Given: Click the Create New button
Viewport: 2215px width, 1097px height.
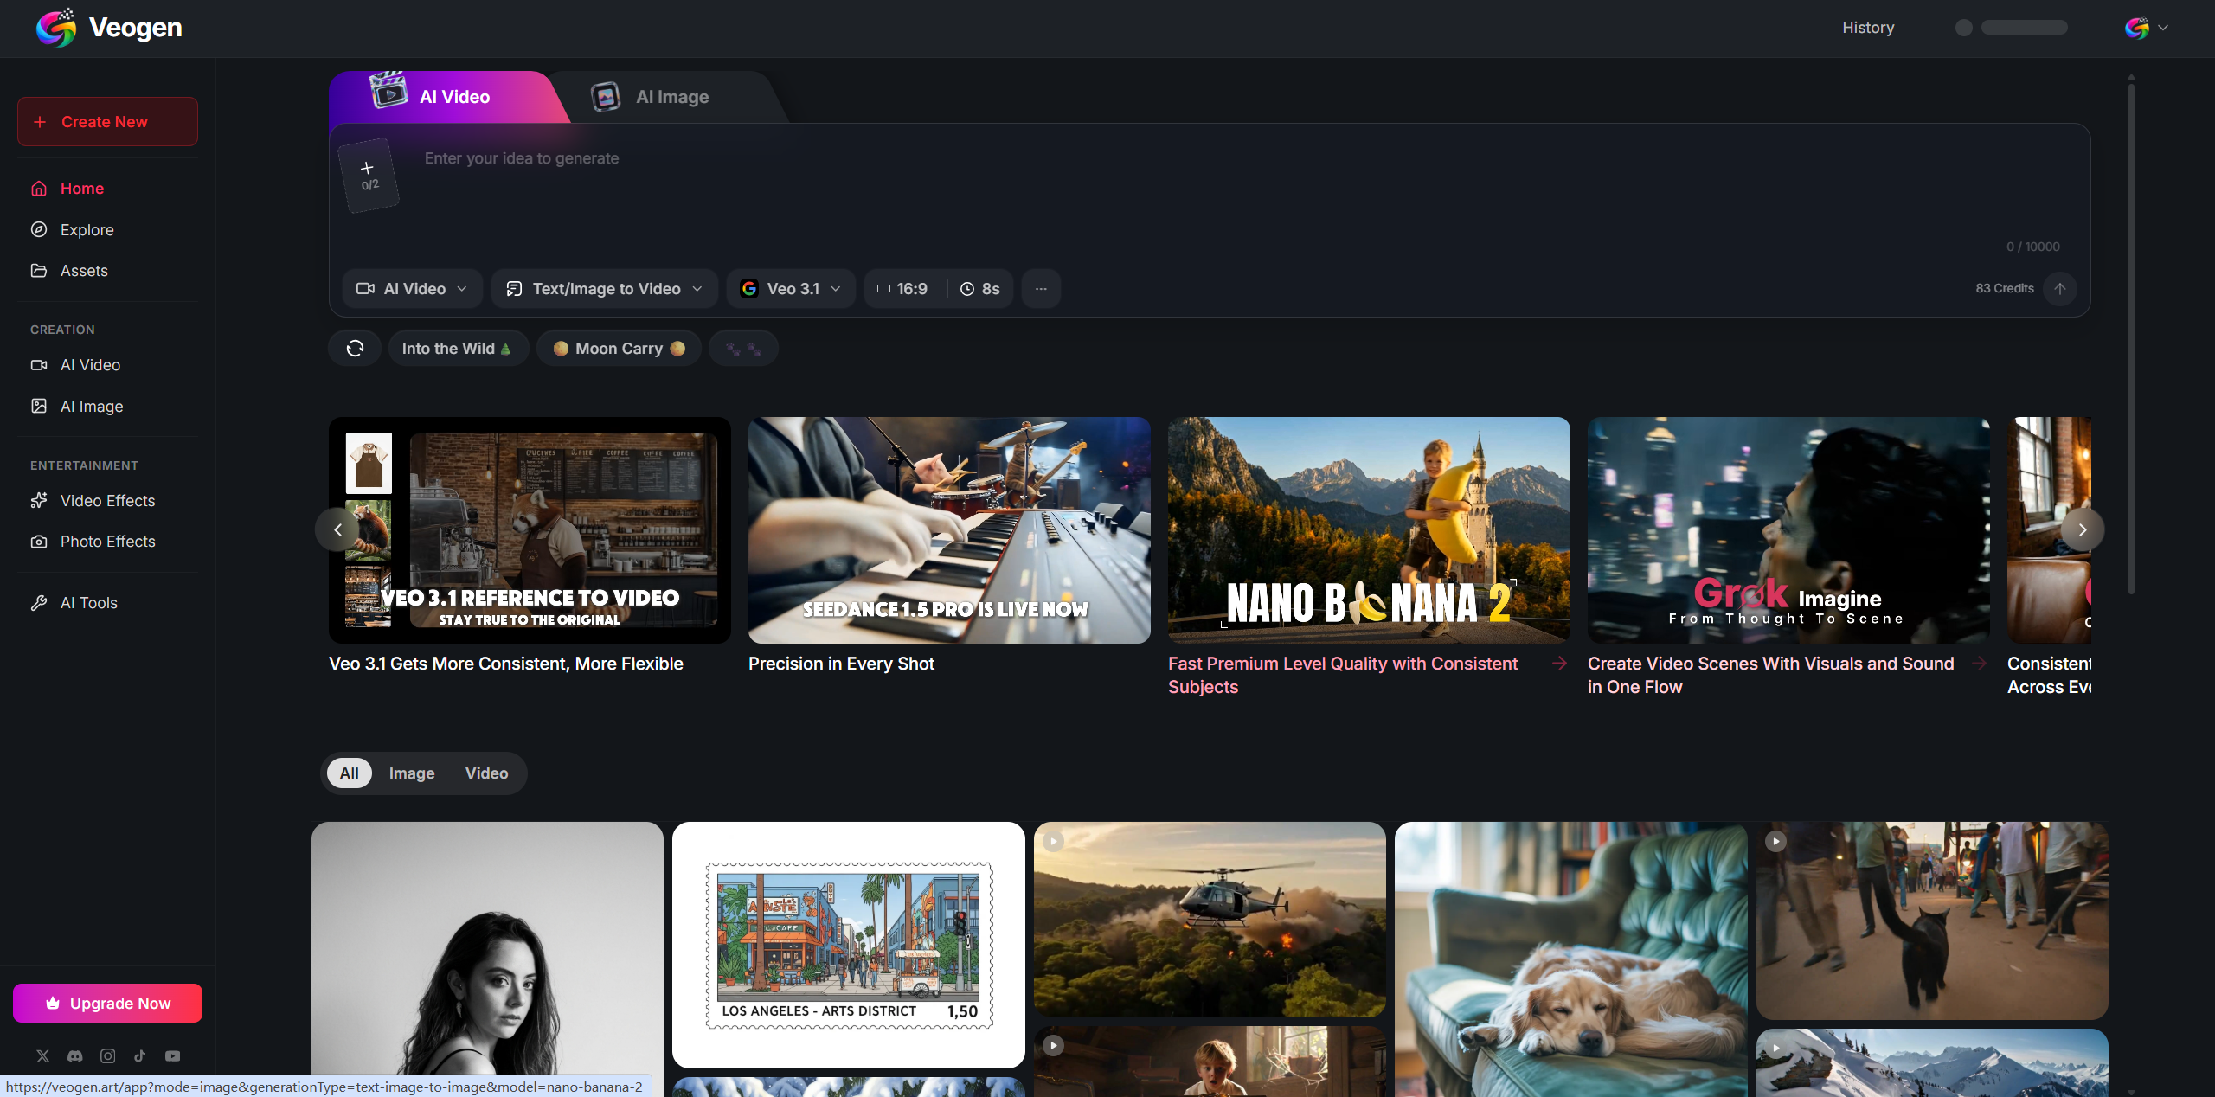Looking at the screenshot, I should (x=107, y=122).
